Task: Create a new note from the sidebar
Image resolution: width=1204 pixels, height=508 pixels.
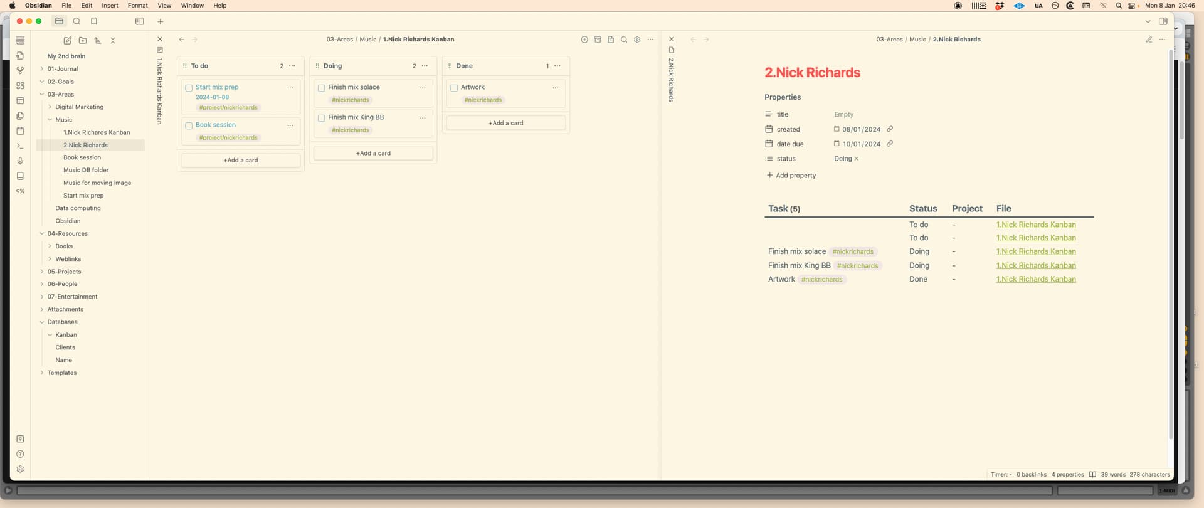Action: pyautogui.click(x=68, y=40)
